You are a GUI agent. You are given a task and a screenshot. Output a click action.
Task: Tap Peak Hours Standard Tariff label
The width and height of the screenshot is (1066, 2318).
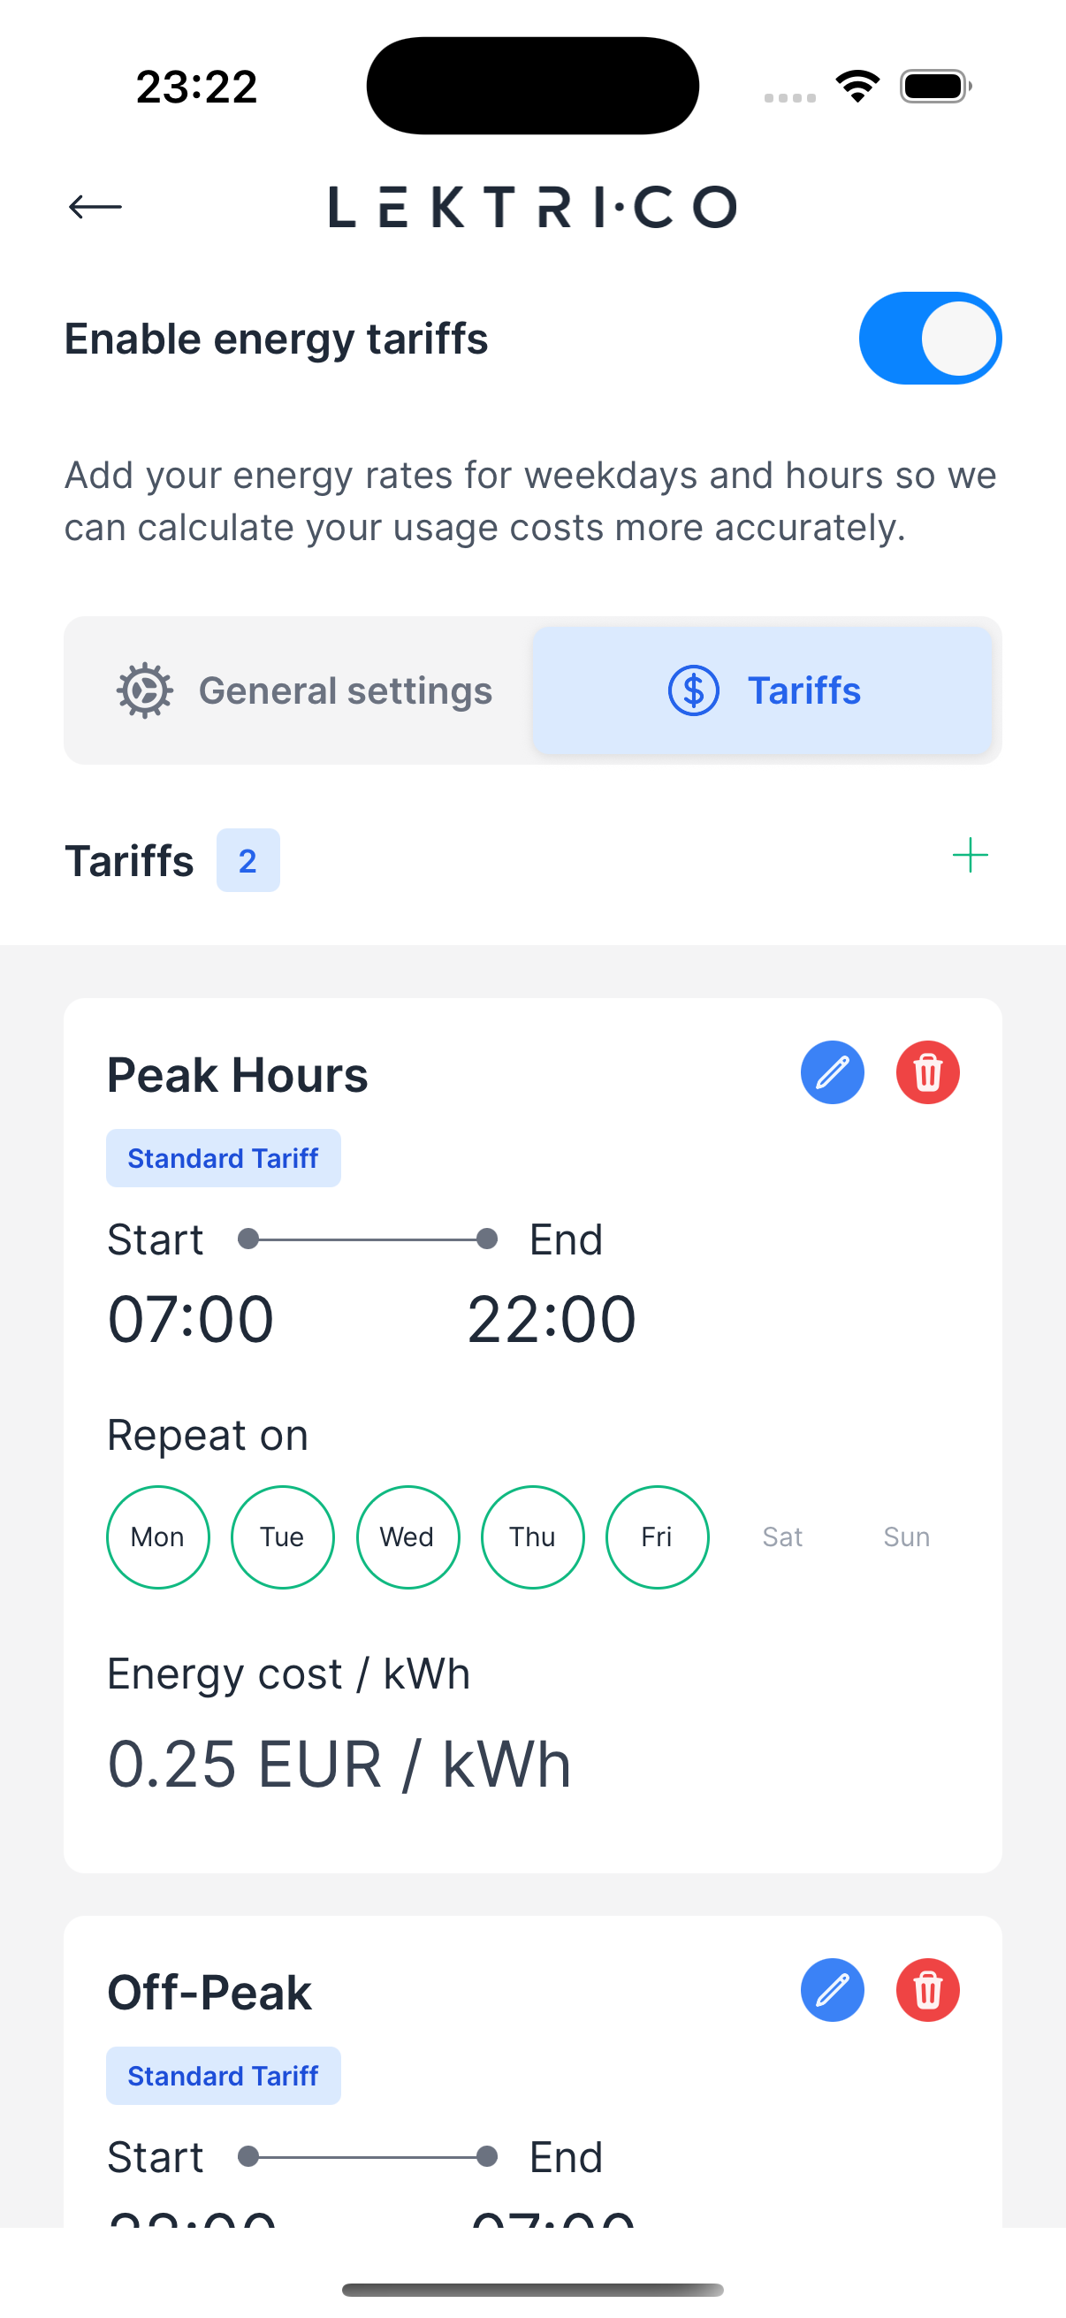[223, 1158]
